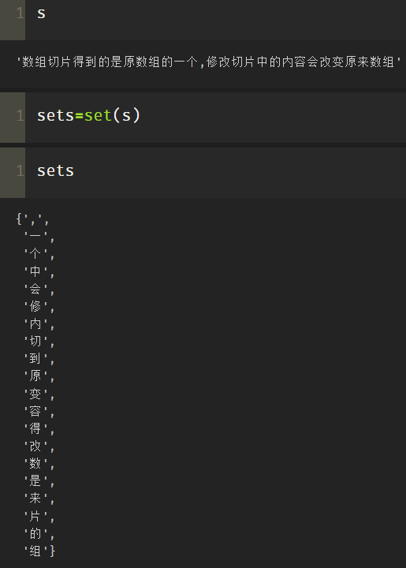
Task: Click the '是' element in set output
Action: 35,480
